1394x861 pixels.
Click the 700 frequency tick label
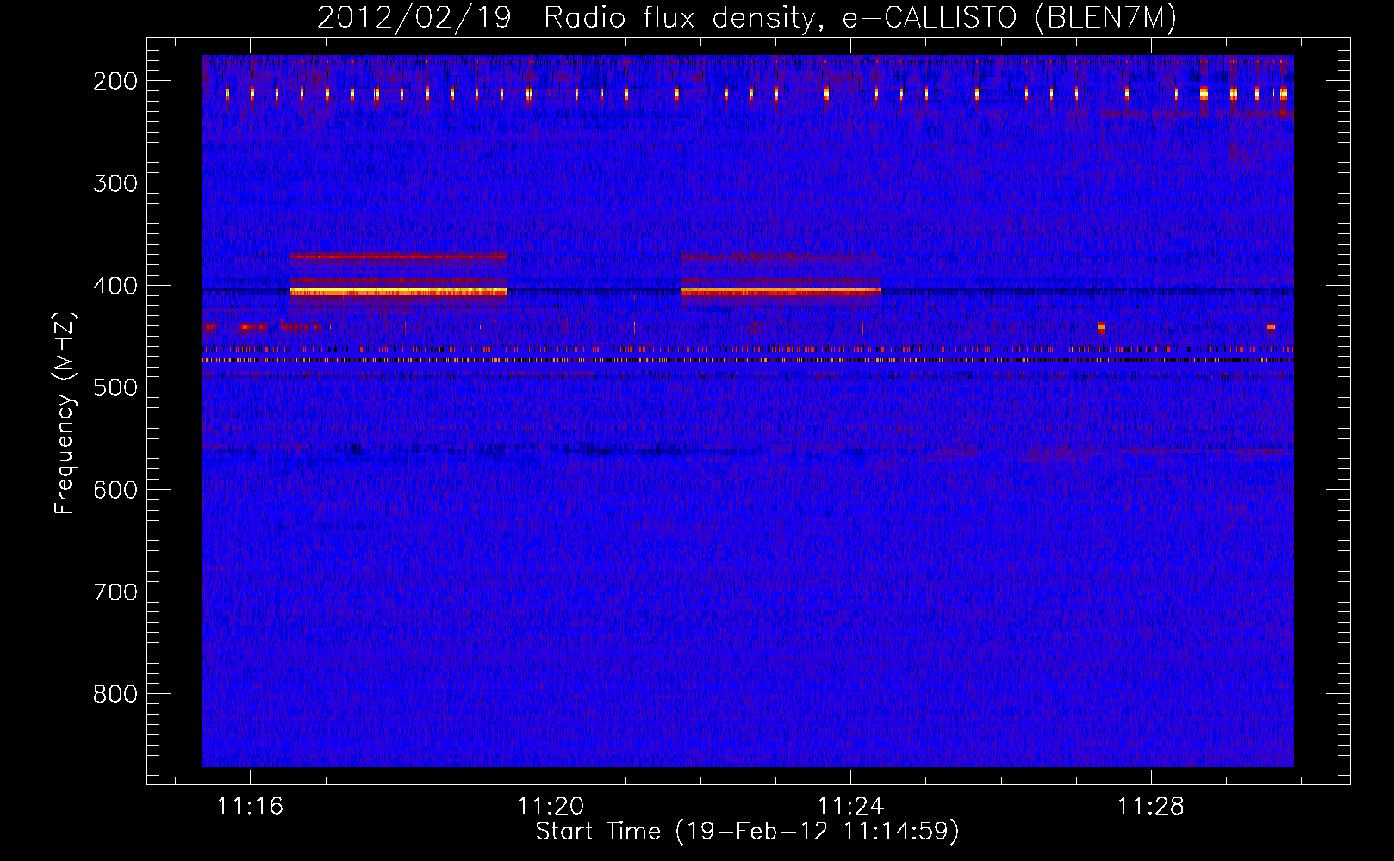tap(115, 592)
